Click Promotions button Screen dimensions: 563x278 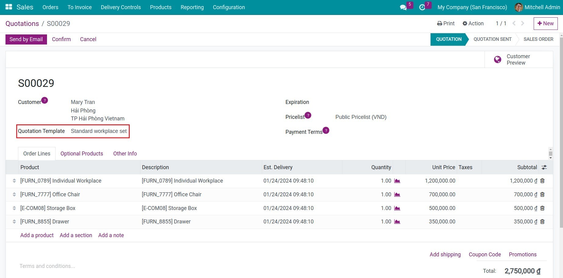pyautogui.click(x=523, y=255)
